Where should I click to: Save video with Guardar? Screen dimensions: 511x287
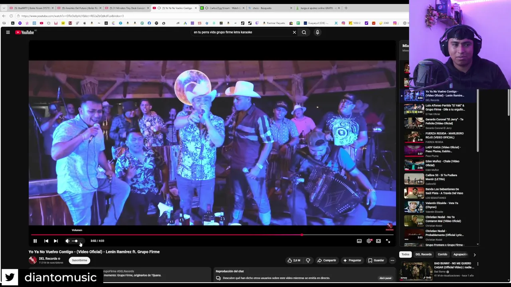(376, 260)
